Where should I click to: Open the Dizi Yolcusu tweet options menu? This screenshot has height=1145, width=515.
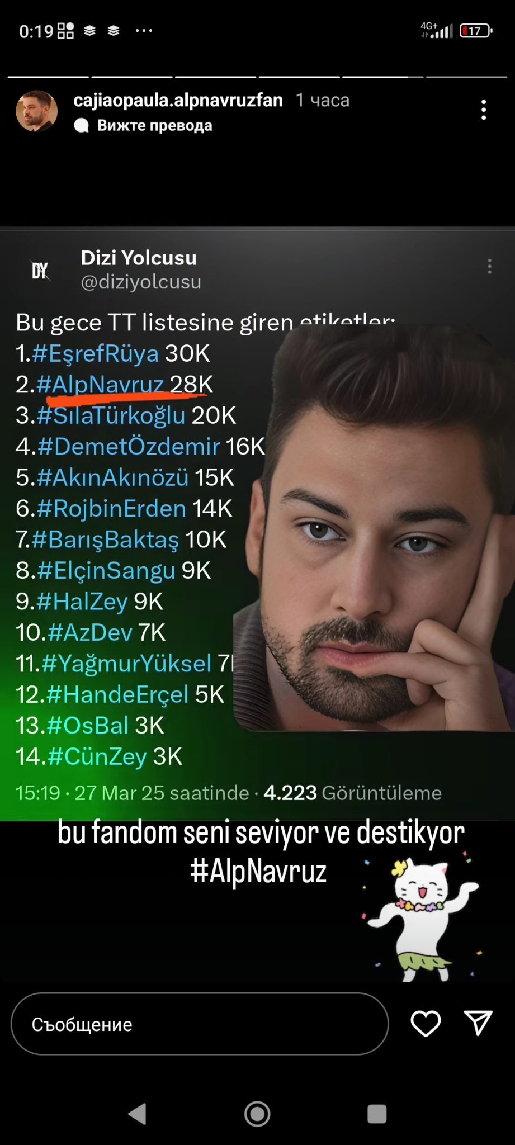click(489, 266)
